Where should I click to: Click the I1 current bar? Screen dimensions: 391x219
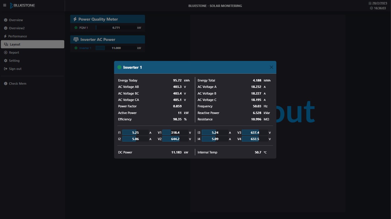[135, 133]
